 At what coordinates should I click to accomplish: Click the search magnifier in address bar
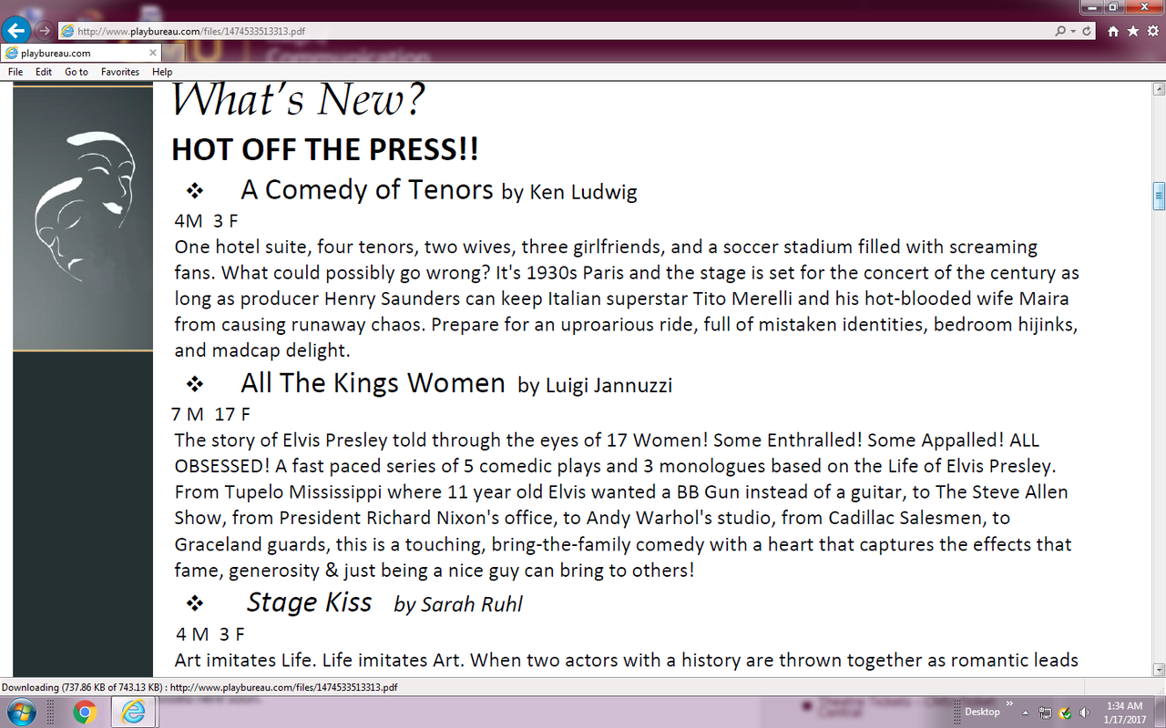[x=1060, y=31]
